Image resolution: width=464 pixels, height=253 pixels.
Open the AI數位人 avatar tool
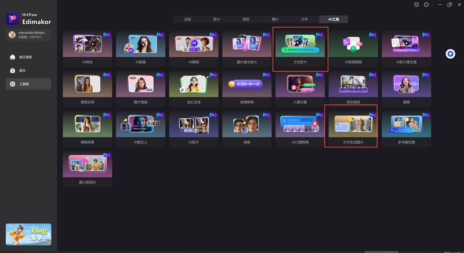tap(140, 129)
